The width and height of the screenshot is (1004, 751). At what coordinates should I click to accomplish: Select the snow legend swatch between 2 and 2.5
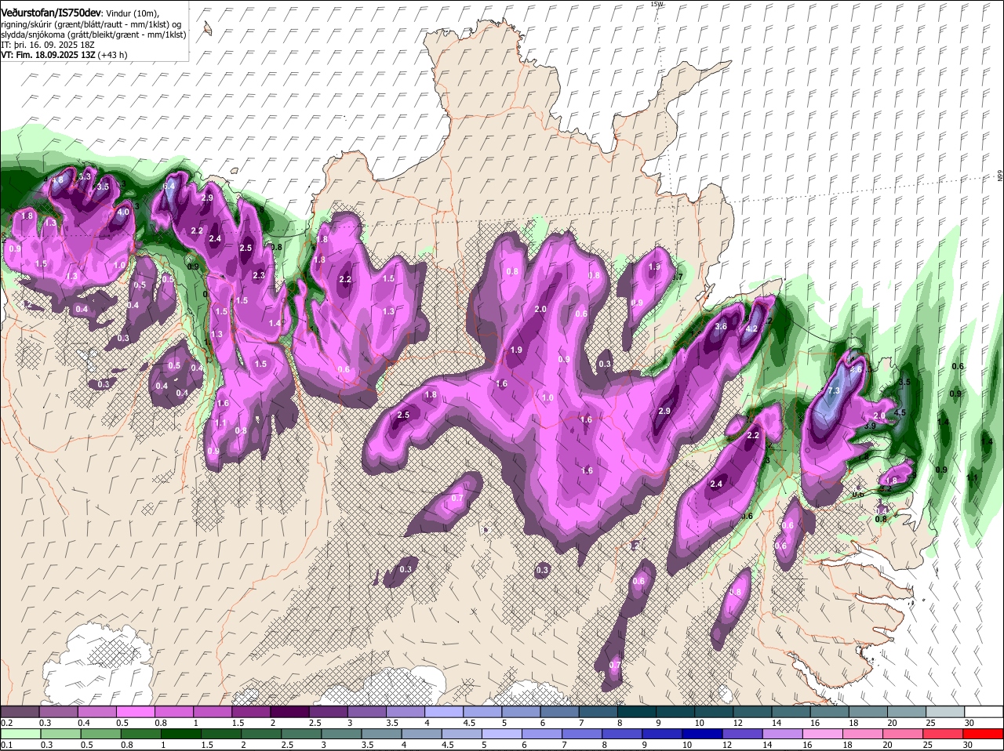[x=289, y=710]
